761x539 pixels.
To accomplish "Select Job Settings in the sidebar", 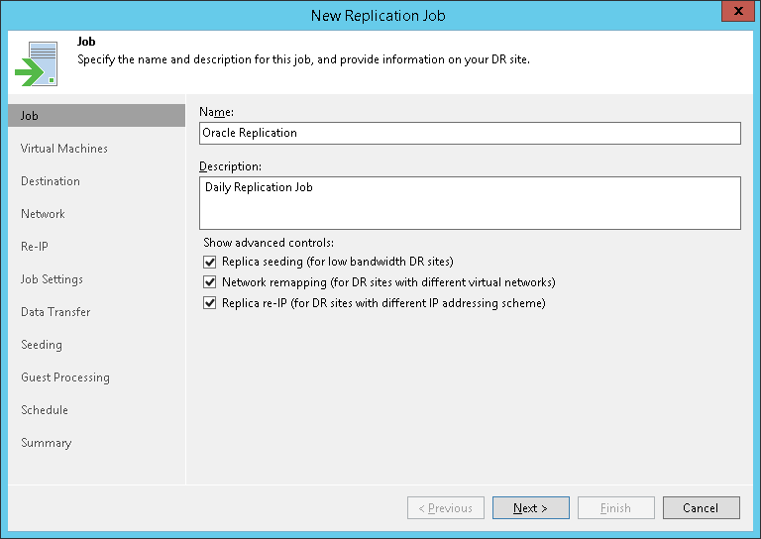I will 53,279.
